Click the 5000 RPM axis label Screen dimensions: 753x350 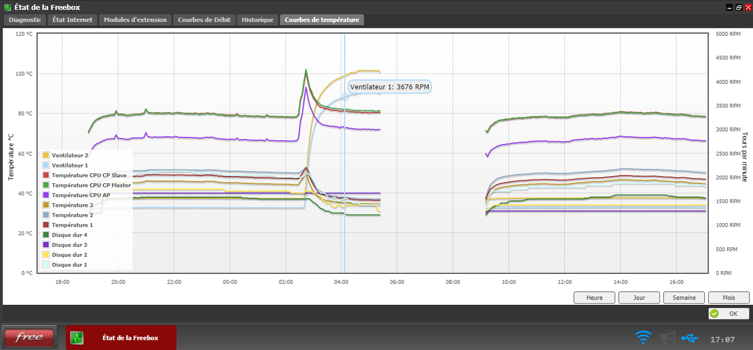click(x=728, y=34)
